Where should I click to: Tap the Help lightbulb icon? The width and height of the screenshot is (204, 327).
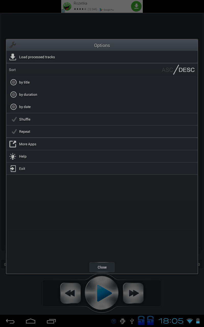click(x=13, y=156)
